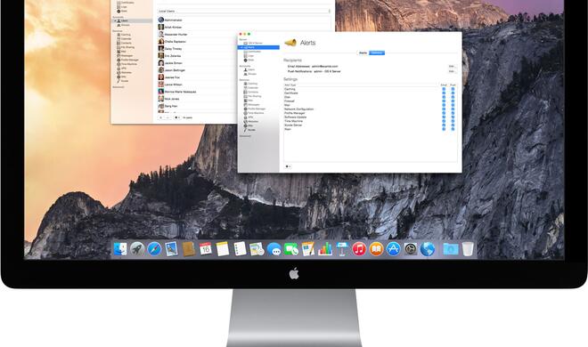Screen dimensions: 588x347
Task: Click Edit button for Email Addresses
Action: click(452, 66)
